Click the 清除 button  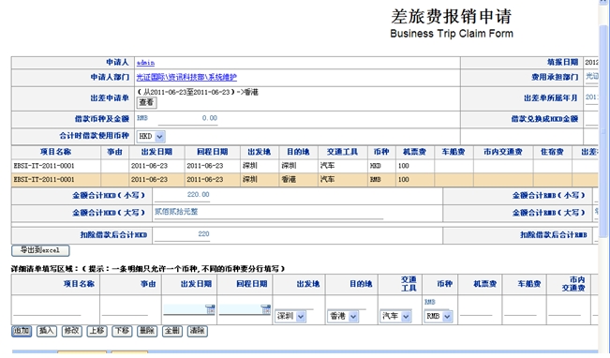click(x=198, y=331)
